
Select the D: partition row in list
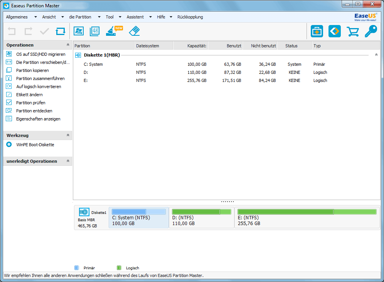(226, 72)
